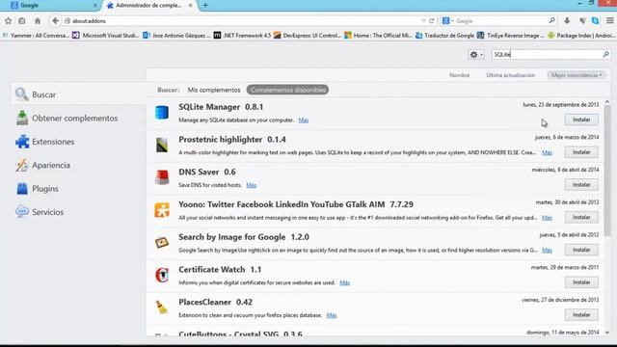Click the browser back arrow button
Screen dimensions: 617x347
56,21
